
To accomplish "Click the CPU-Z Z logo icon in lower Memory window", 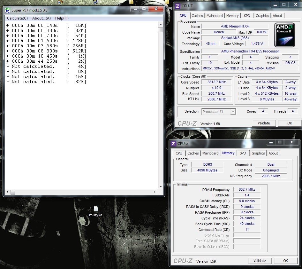I will [x=173, y=144].
